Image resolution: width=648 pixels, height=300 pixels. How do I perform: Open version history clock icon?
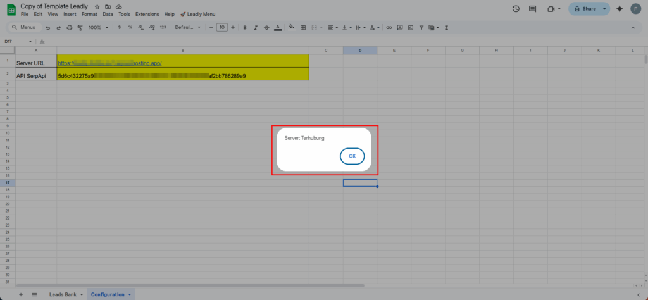tap(516, 9)
